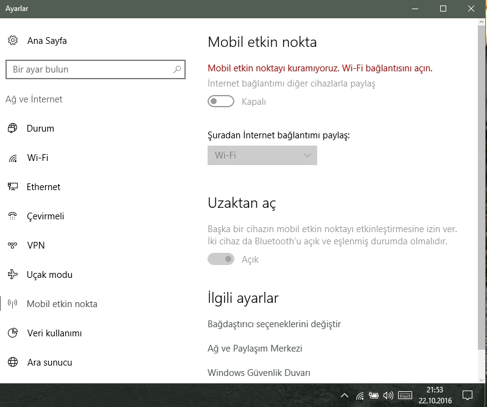The image size is (487, 407).
Task: Show hidden tray icons with taskbar chevron
Action: pos(345,395)
